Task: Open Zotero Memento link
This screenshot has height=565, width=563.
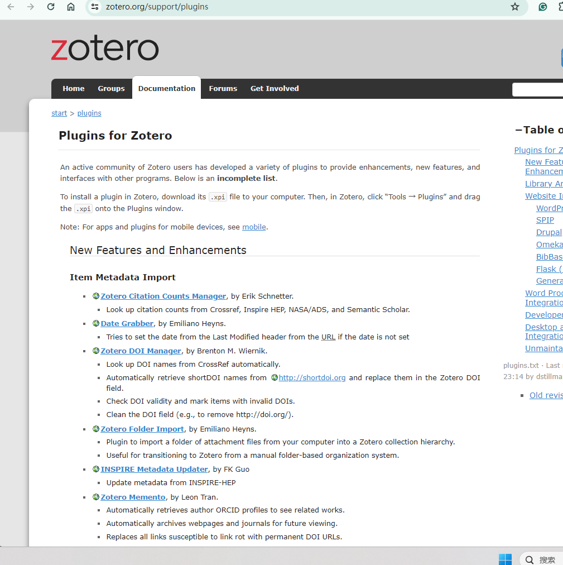Action: [x=133, y=497]
